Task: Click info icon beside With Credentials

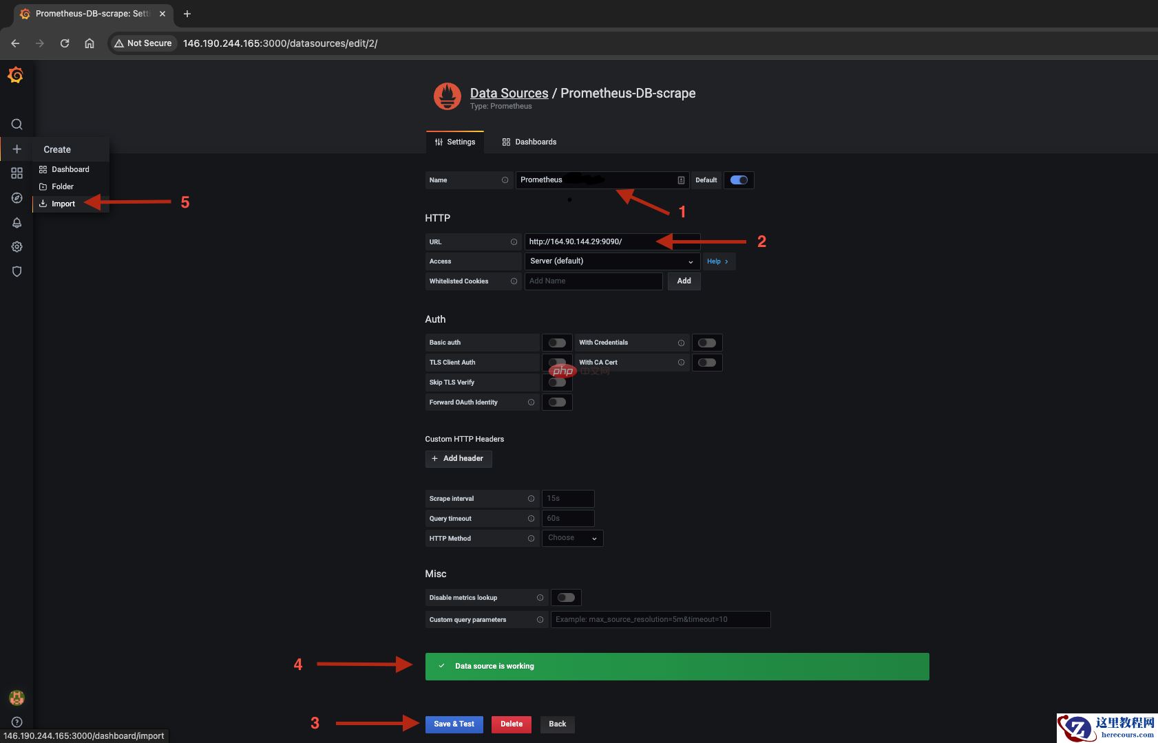Action: (x=681, y=343)
